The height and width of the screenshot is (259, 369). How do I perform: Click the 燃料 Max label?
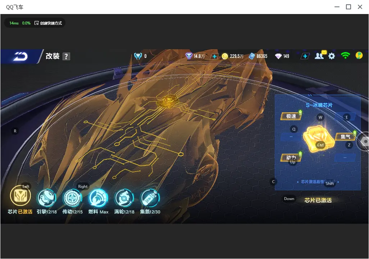pyautogui.click(x=99, y=212)
